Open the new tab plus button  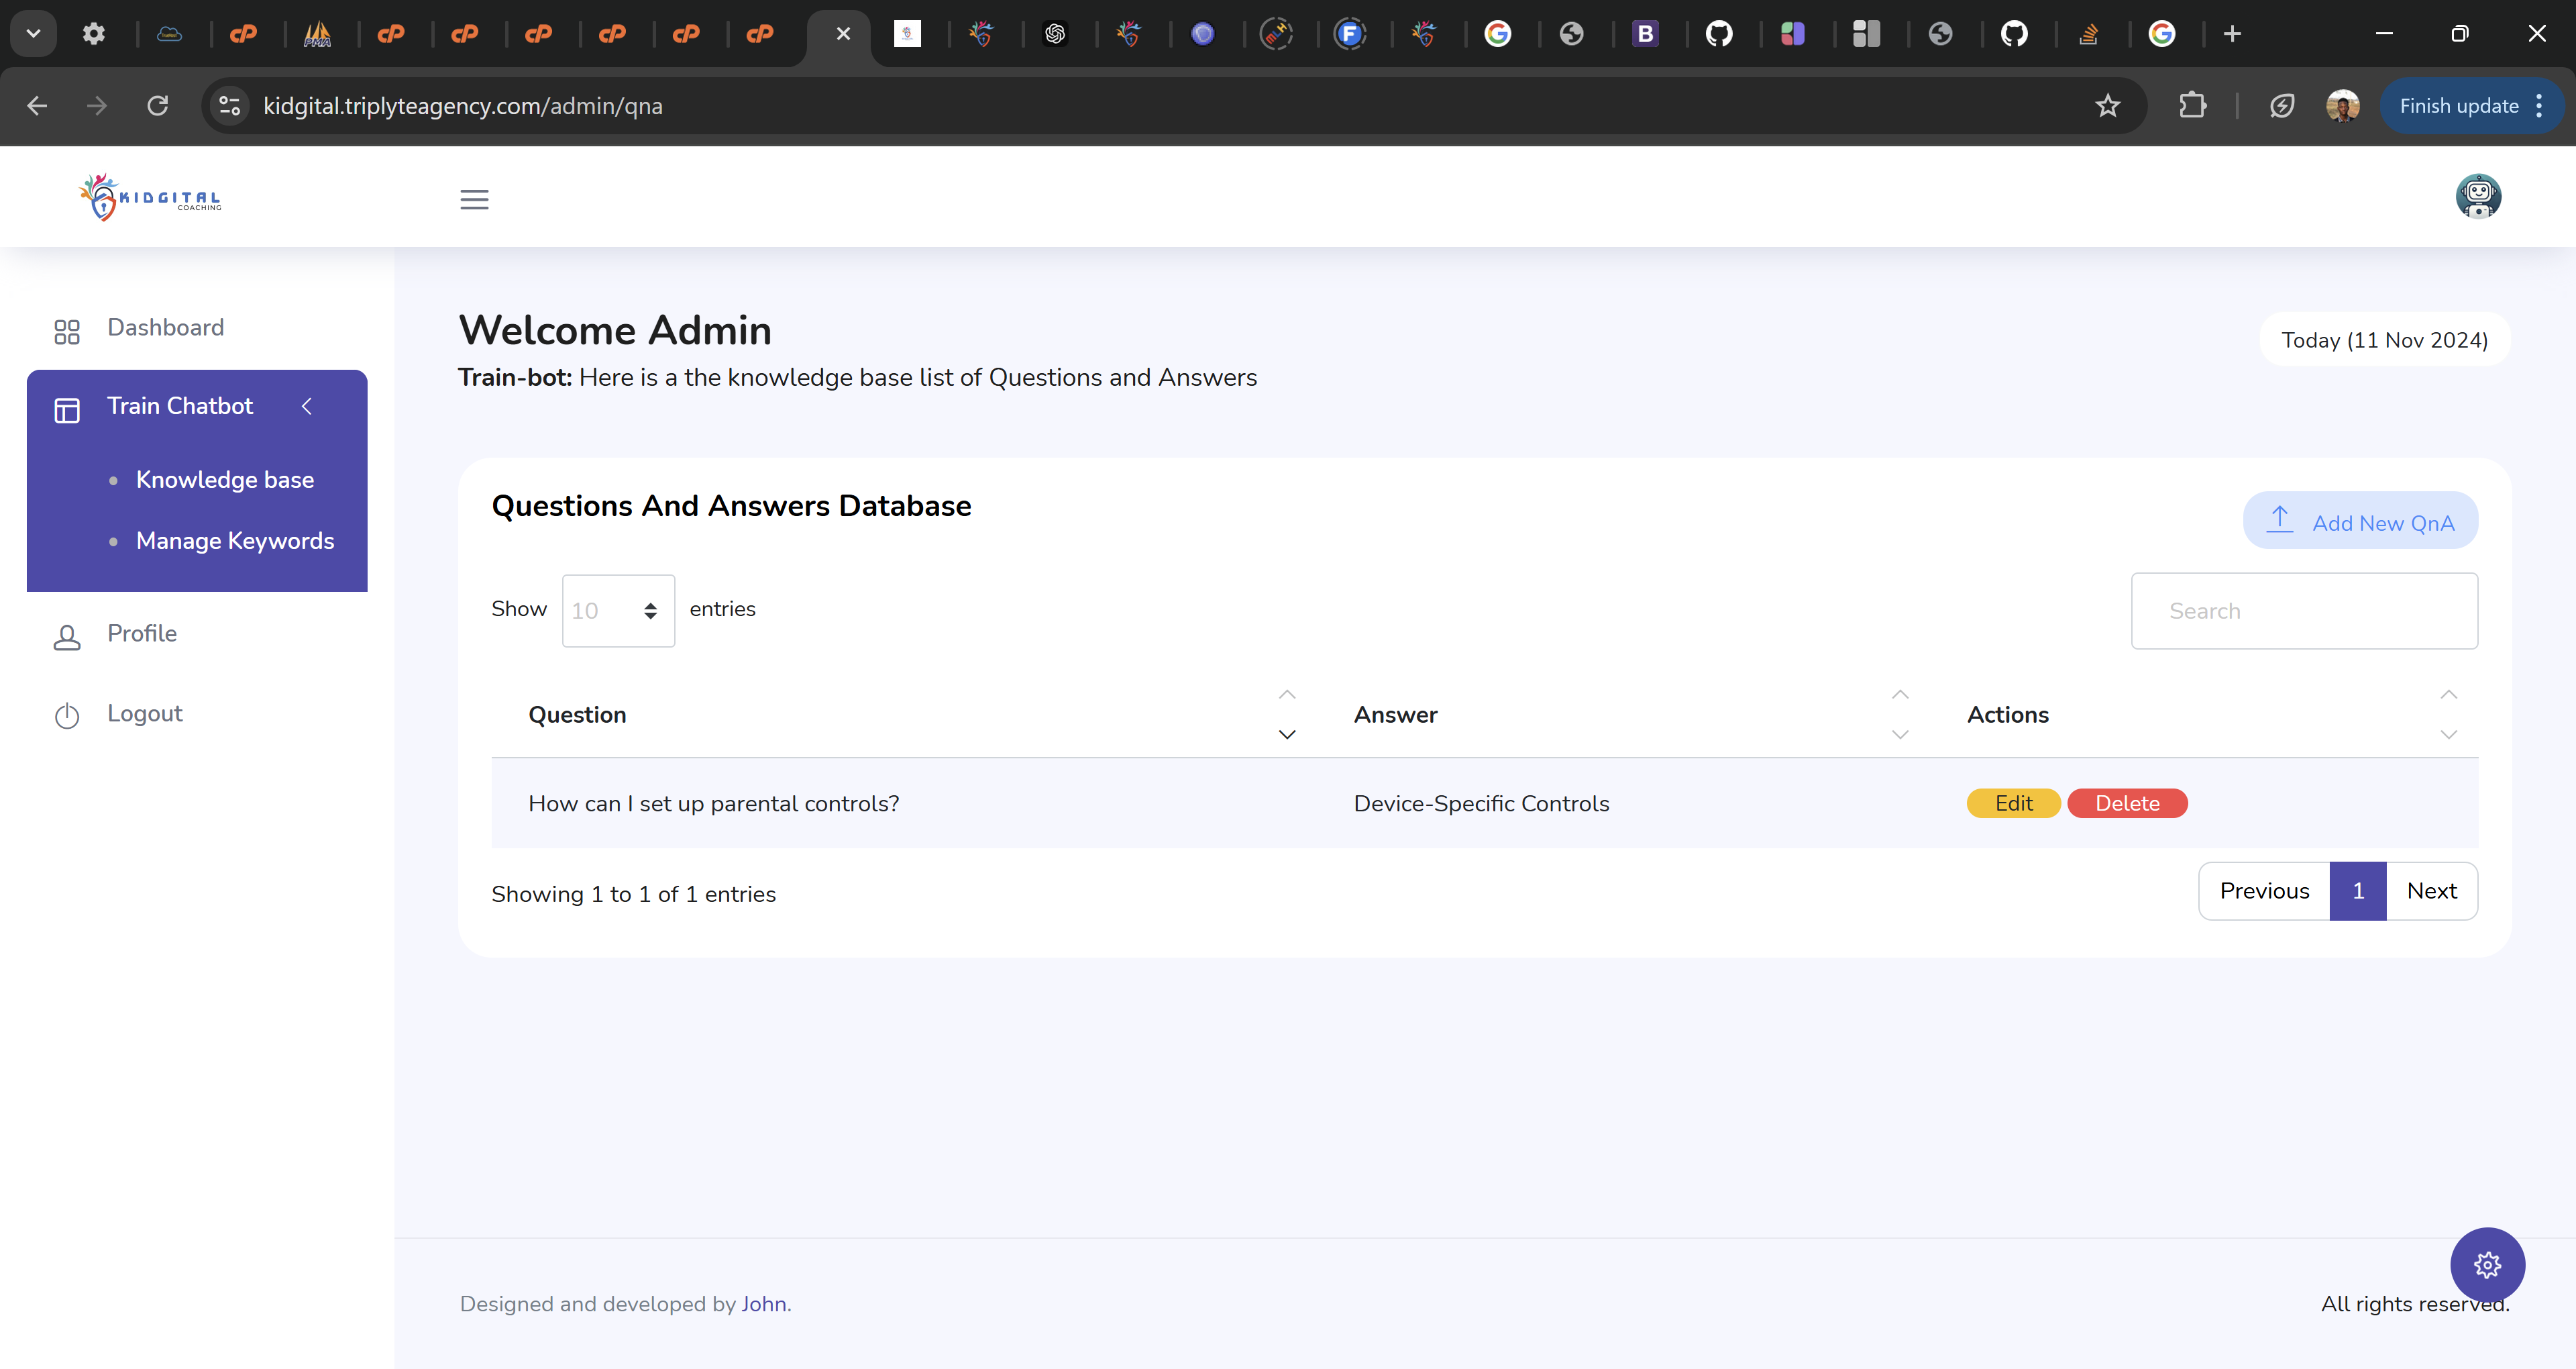click(x=2232, y=34)
